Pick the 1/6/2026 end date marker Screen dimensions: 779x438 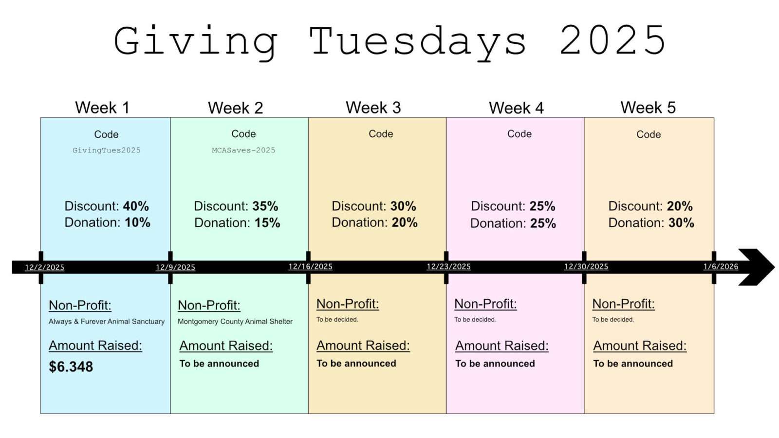click(x=721, y=267)
